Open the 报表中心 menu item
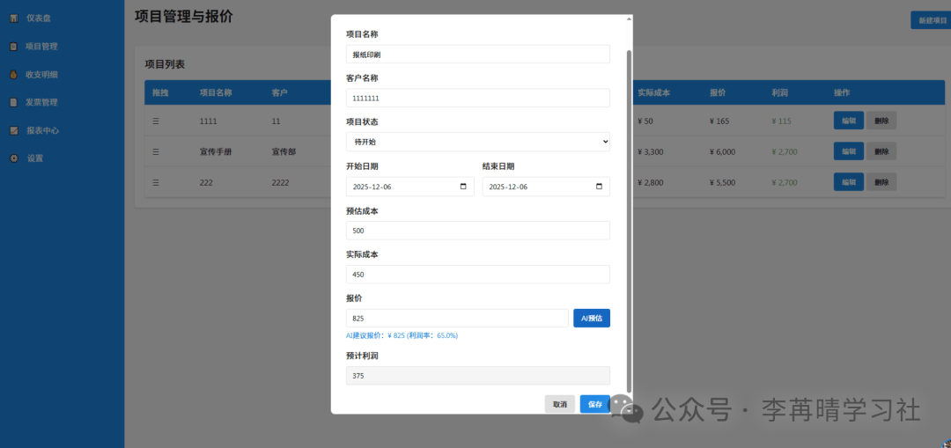The image size is (951, 448). 42,130
